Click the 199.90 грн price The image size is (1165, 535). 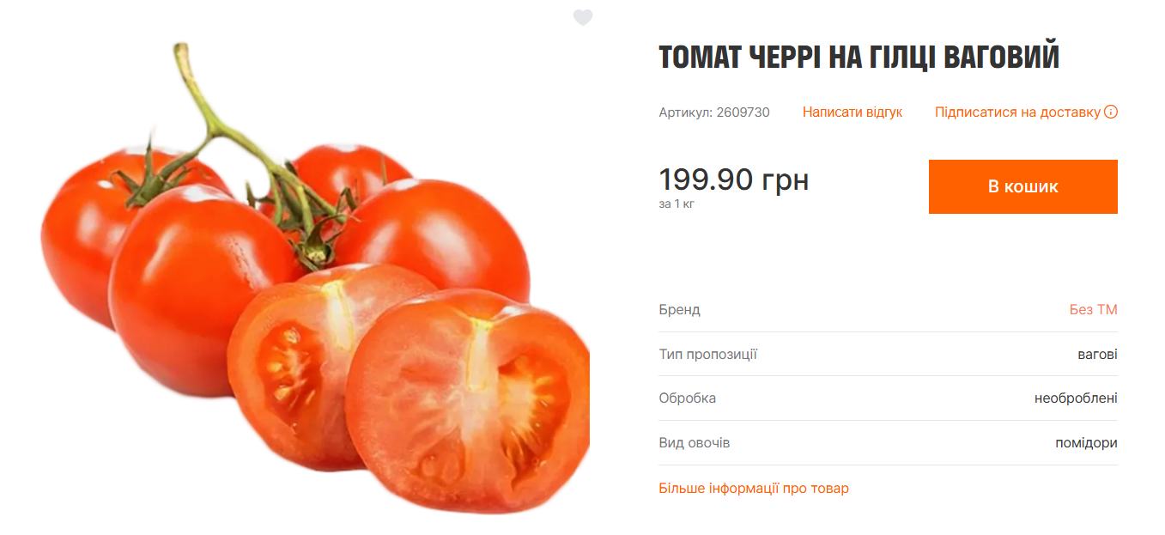[734, 180]
